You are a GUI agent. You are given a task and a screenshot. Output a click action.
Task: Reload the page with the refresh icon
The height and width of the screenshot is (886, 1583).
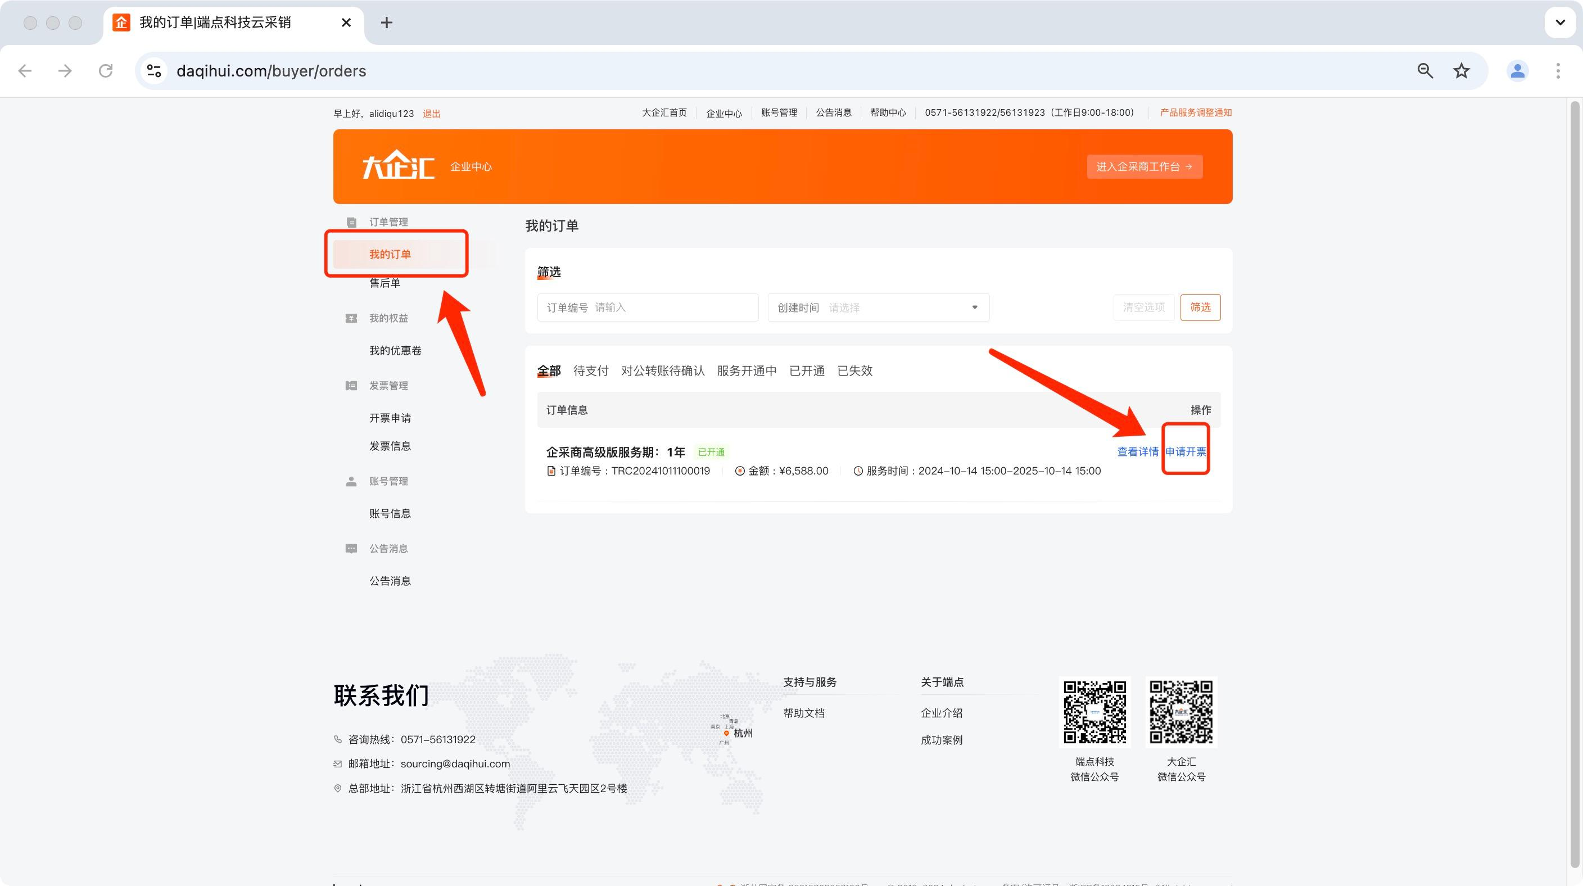[106, 71]
